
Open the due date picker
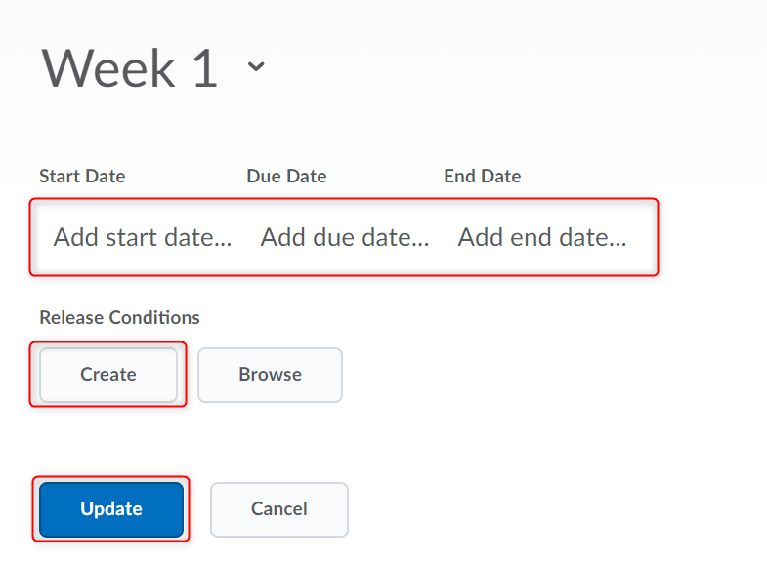coord(345,237)
